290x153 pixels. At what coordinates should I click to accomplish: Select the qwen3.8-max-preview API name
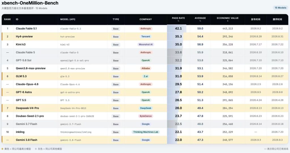[72, 68]
